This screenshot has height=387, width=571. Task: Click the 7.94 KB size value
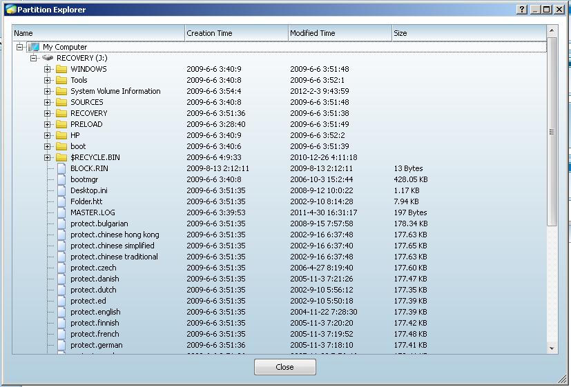(407, 201)
